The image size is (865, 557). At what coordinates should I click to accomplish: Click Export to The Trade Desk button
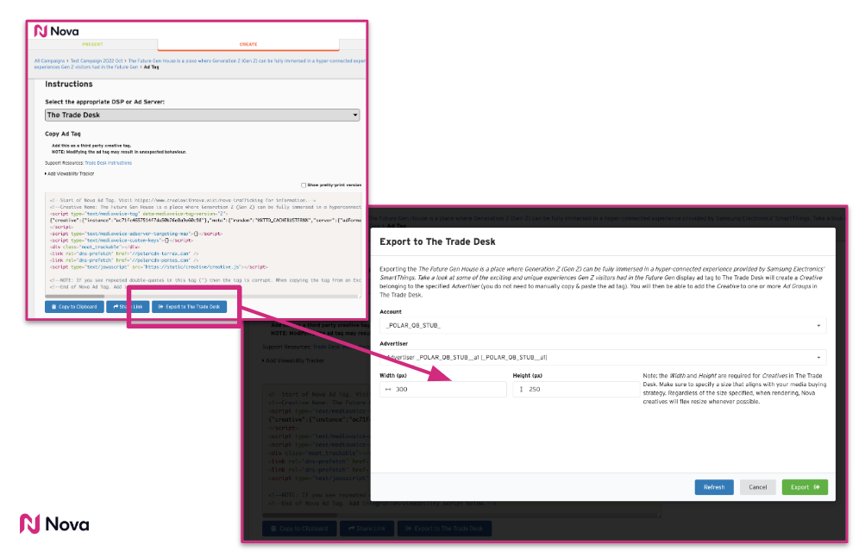190,307
